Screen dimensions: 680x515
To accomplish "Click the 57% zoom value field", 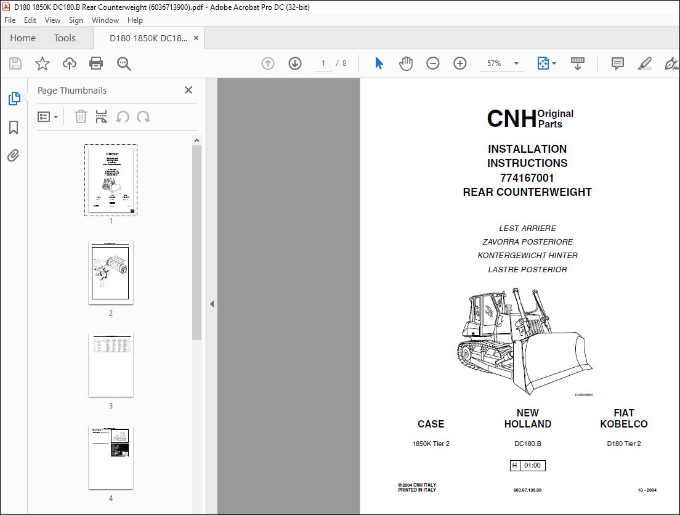I will (494, 64).
